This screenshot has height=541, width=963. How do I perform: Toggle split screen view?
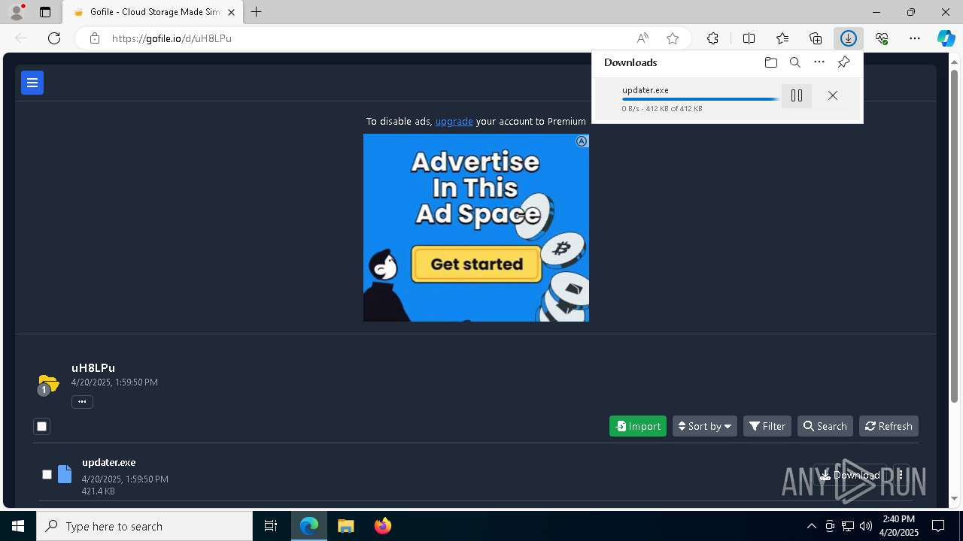pos(749,38)
